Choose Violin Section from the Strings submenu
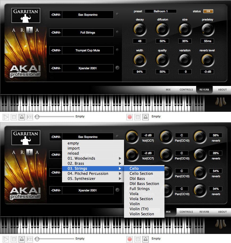The width and height of the screenshot is (231, 243). (x=142, y=214)
